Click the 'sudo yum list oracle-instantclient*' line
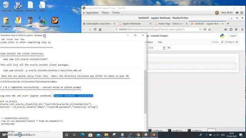 click(25, 59)
